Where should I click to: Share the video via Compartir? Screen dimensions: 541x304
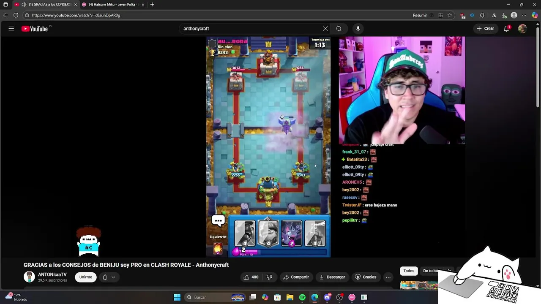pyautogui.click(x=296, y=277)
